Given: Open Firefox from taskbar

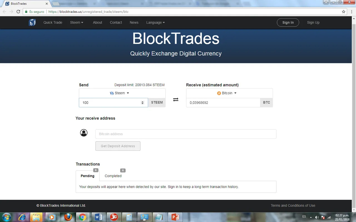Looking at the screenshot, I should (x=68, y=217).
